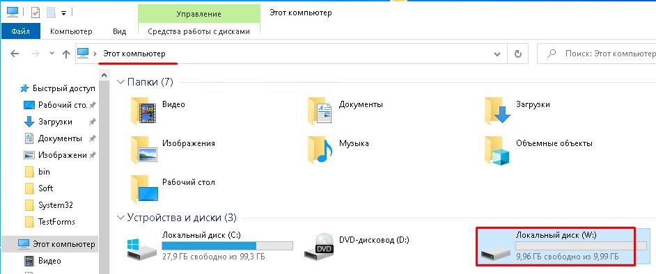Click the Back navigation arrow
656x274 pixels.
[15, 54]
